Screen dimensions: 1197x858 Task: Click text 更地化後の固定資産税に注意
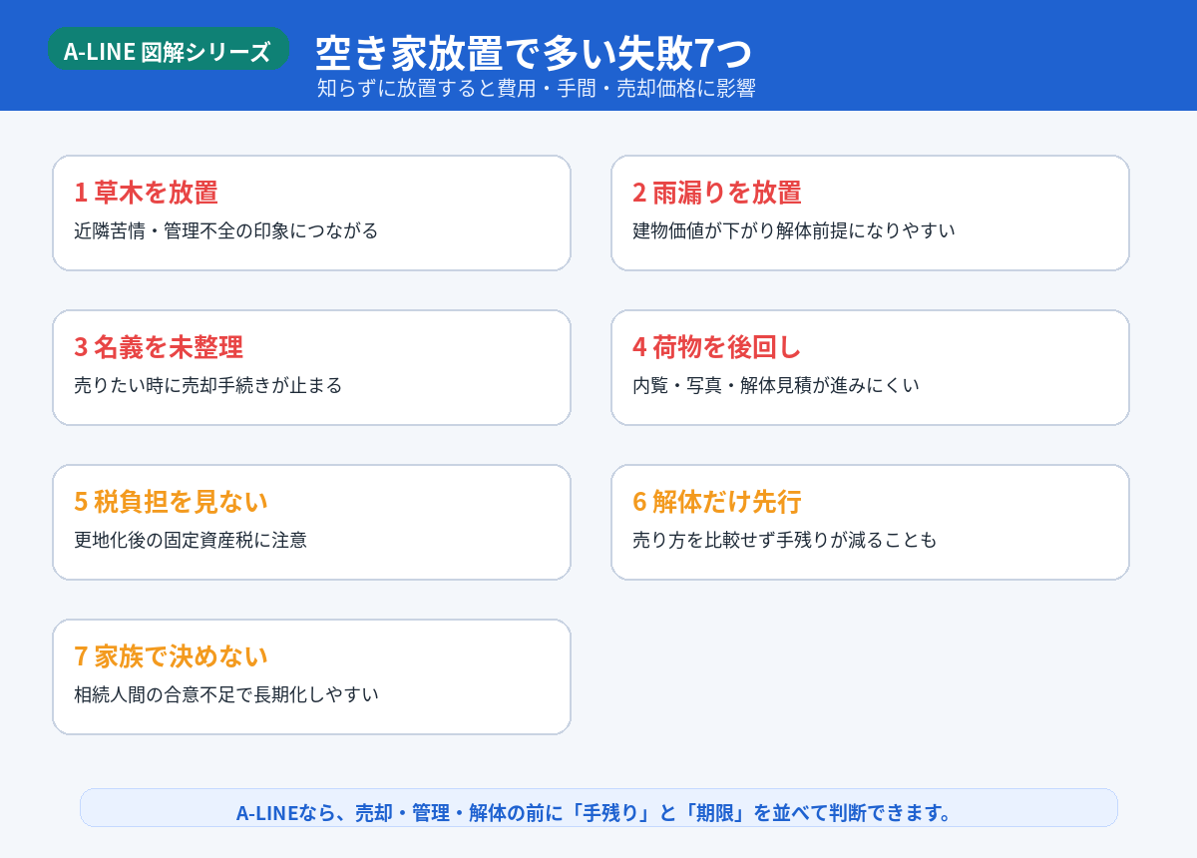(191, 540)
